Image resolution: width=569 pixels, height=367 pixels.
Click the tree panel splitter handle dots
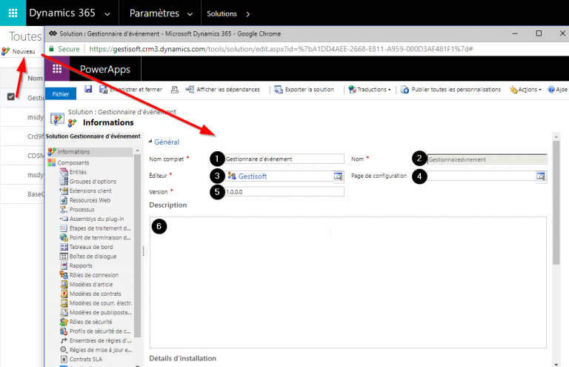coord(143,251)
